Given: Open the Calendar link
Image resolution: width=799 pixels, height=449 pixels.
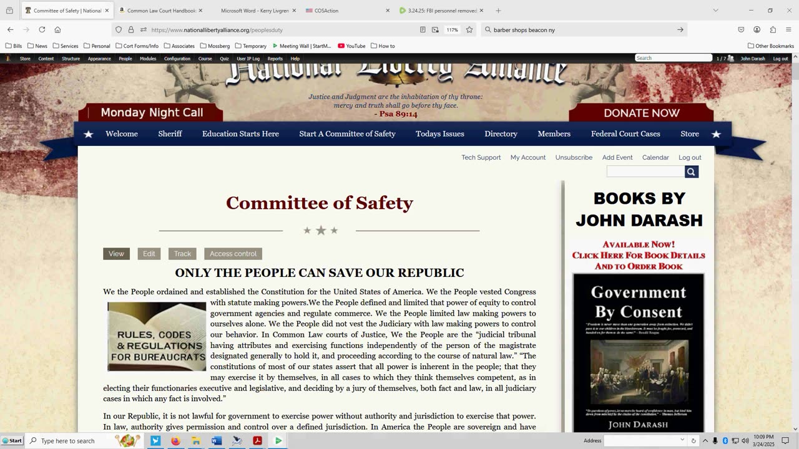Looking at the screenshot, I should (x=655, y=158).
